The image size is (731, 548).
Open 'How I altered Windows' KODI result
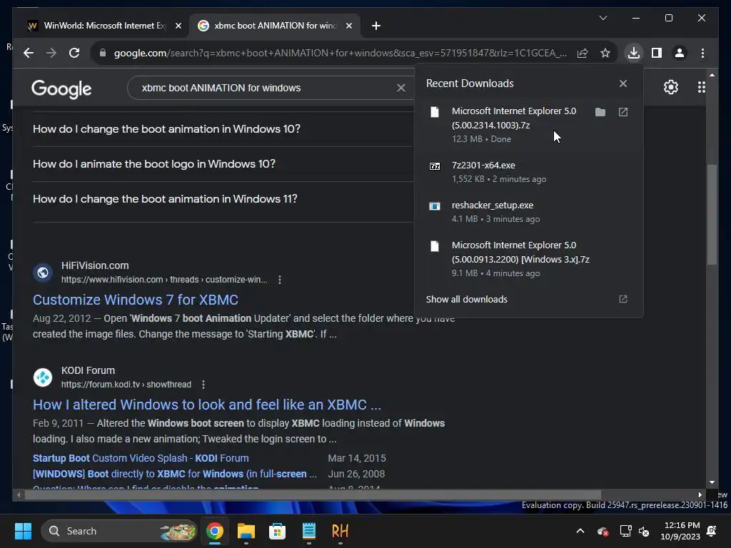pyautogui.click(x=207, y=405)
